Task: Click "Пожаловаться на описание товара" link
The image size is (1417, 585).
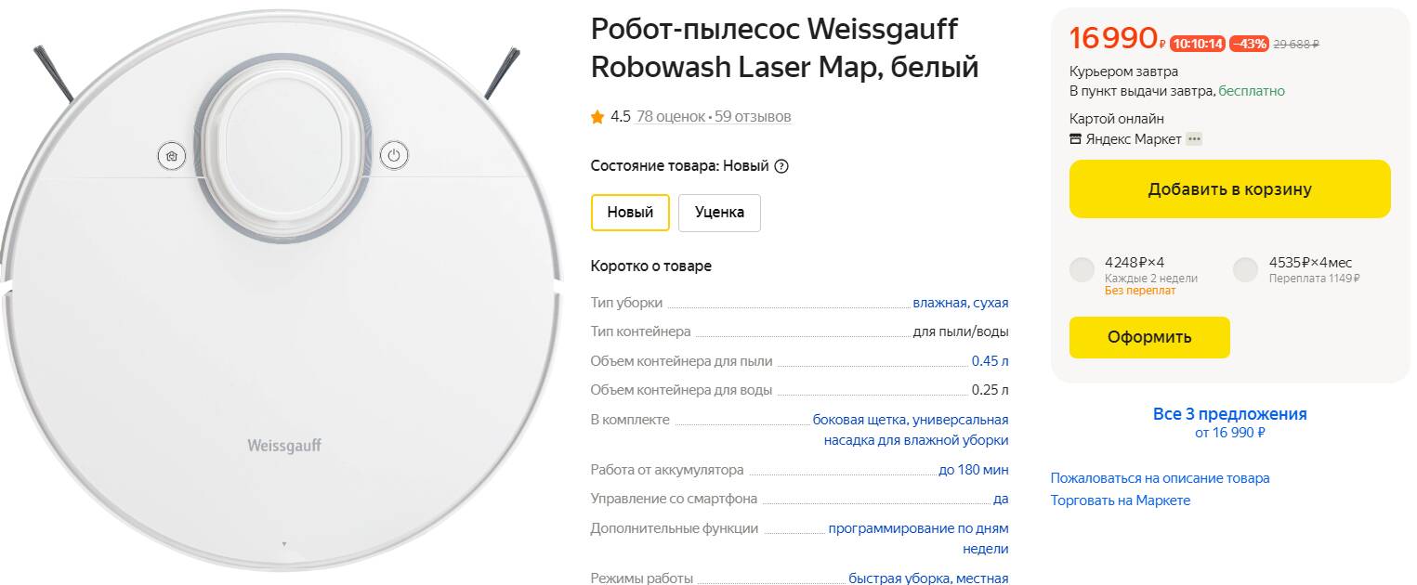Action: [1160, 478]
